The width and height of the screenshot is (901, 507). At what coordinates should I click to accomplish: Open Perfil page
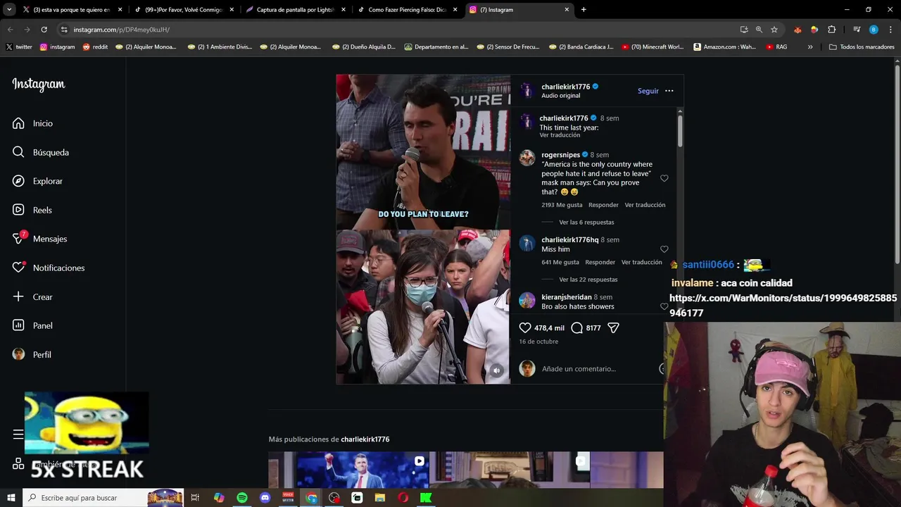click(32, 354)
